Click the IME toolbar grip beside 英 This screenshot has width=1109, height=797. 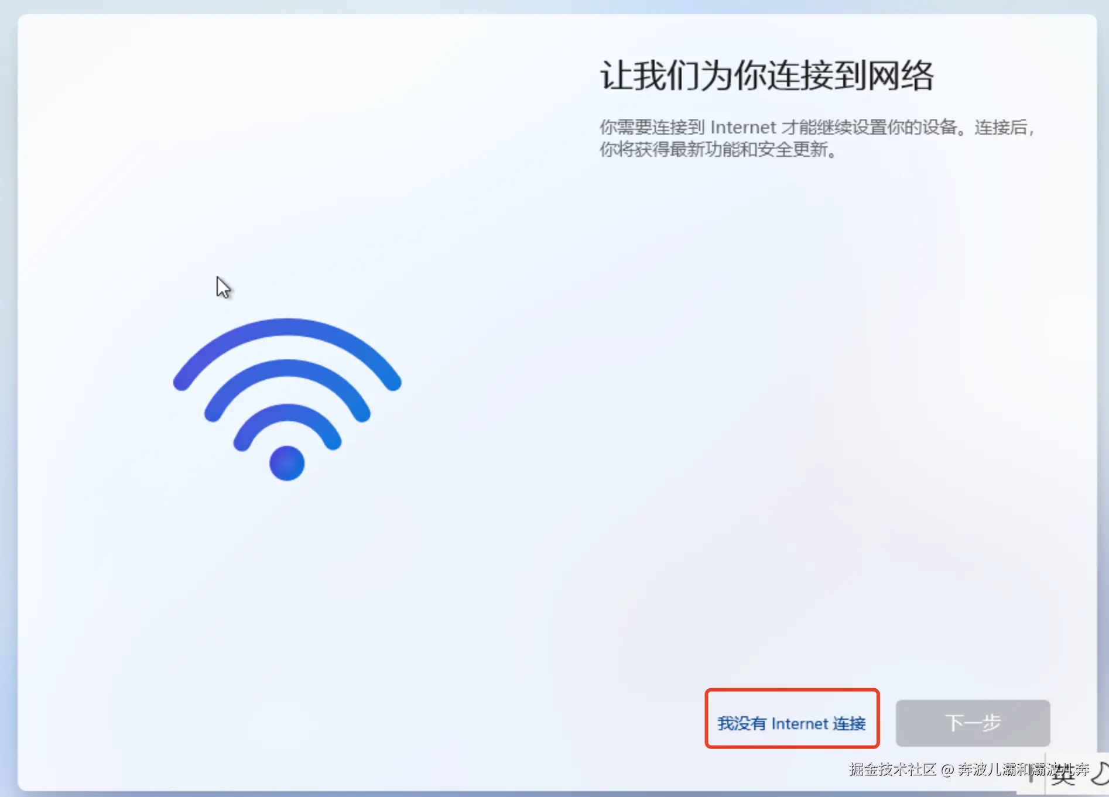[x=1032, y=776]
